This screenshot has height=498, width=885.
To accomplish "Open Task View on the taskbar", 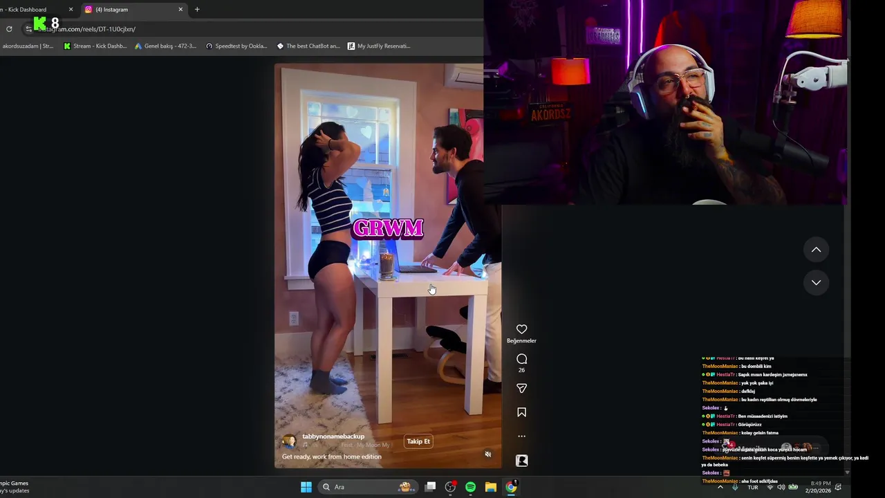I will point(430,487).
